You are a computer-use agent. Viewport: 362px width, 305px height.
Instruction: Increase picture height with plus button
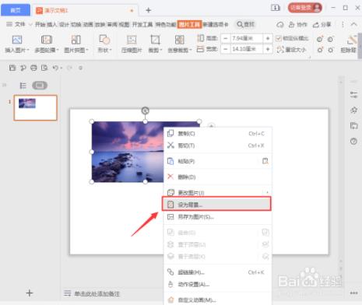(268, 39)
